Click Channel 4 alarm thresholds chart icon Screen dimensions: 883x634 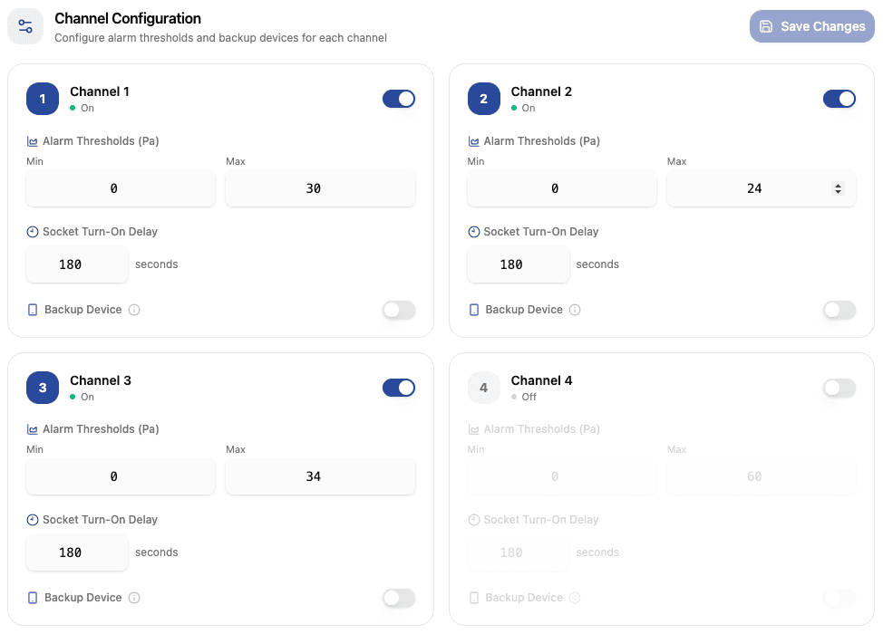point(474,429)
